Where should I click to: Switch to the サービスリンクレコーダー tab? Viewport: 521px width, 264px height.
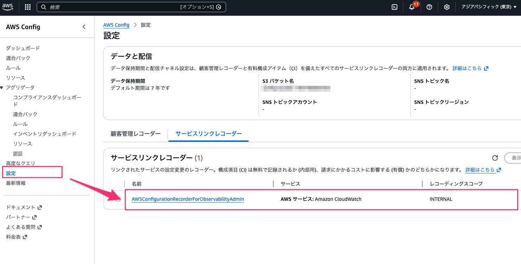click(208, 133)
